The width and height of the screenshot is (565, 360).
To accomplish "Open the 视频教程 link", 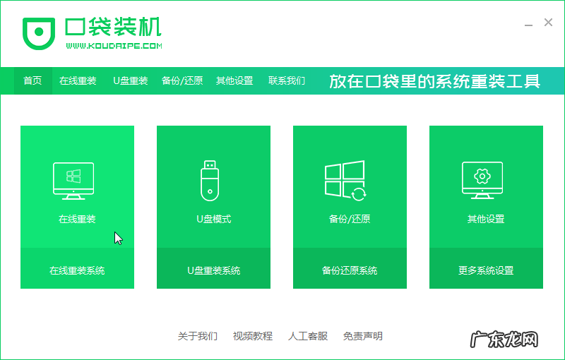I will point(253,336).
